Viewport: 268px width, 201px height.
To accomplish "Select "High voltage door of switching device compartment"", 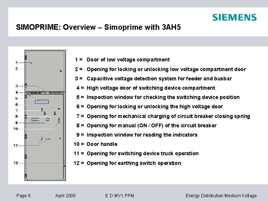I will click(x=151, y=88).
